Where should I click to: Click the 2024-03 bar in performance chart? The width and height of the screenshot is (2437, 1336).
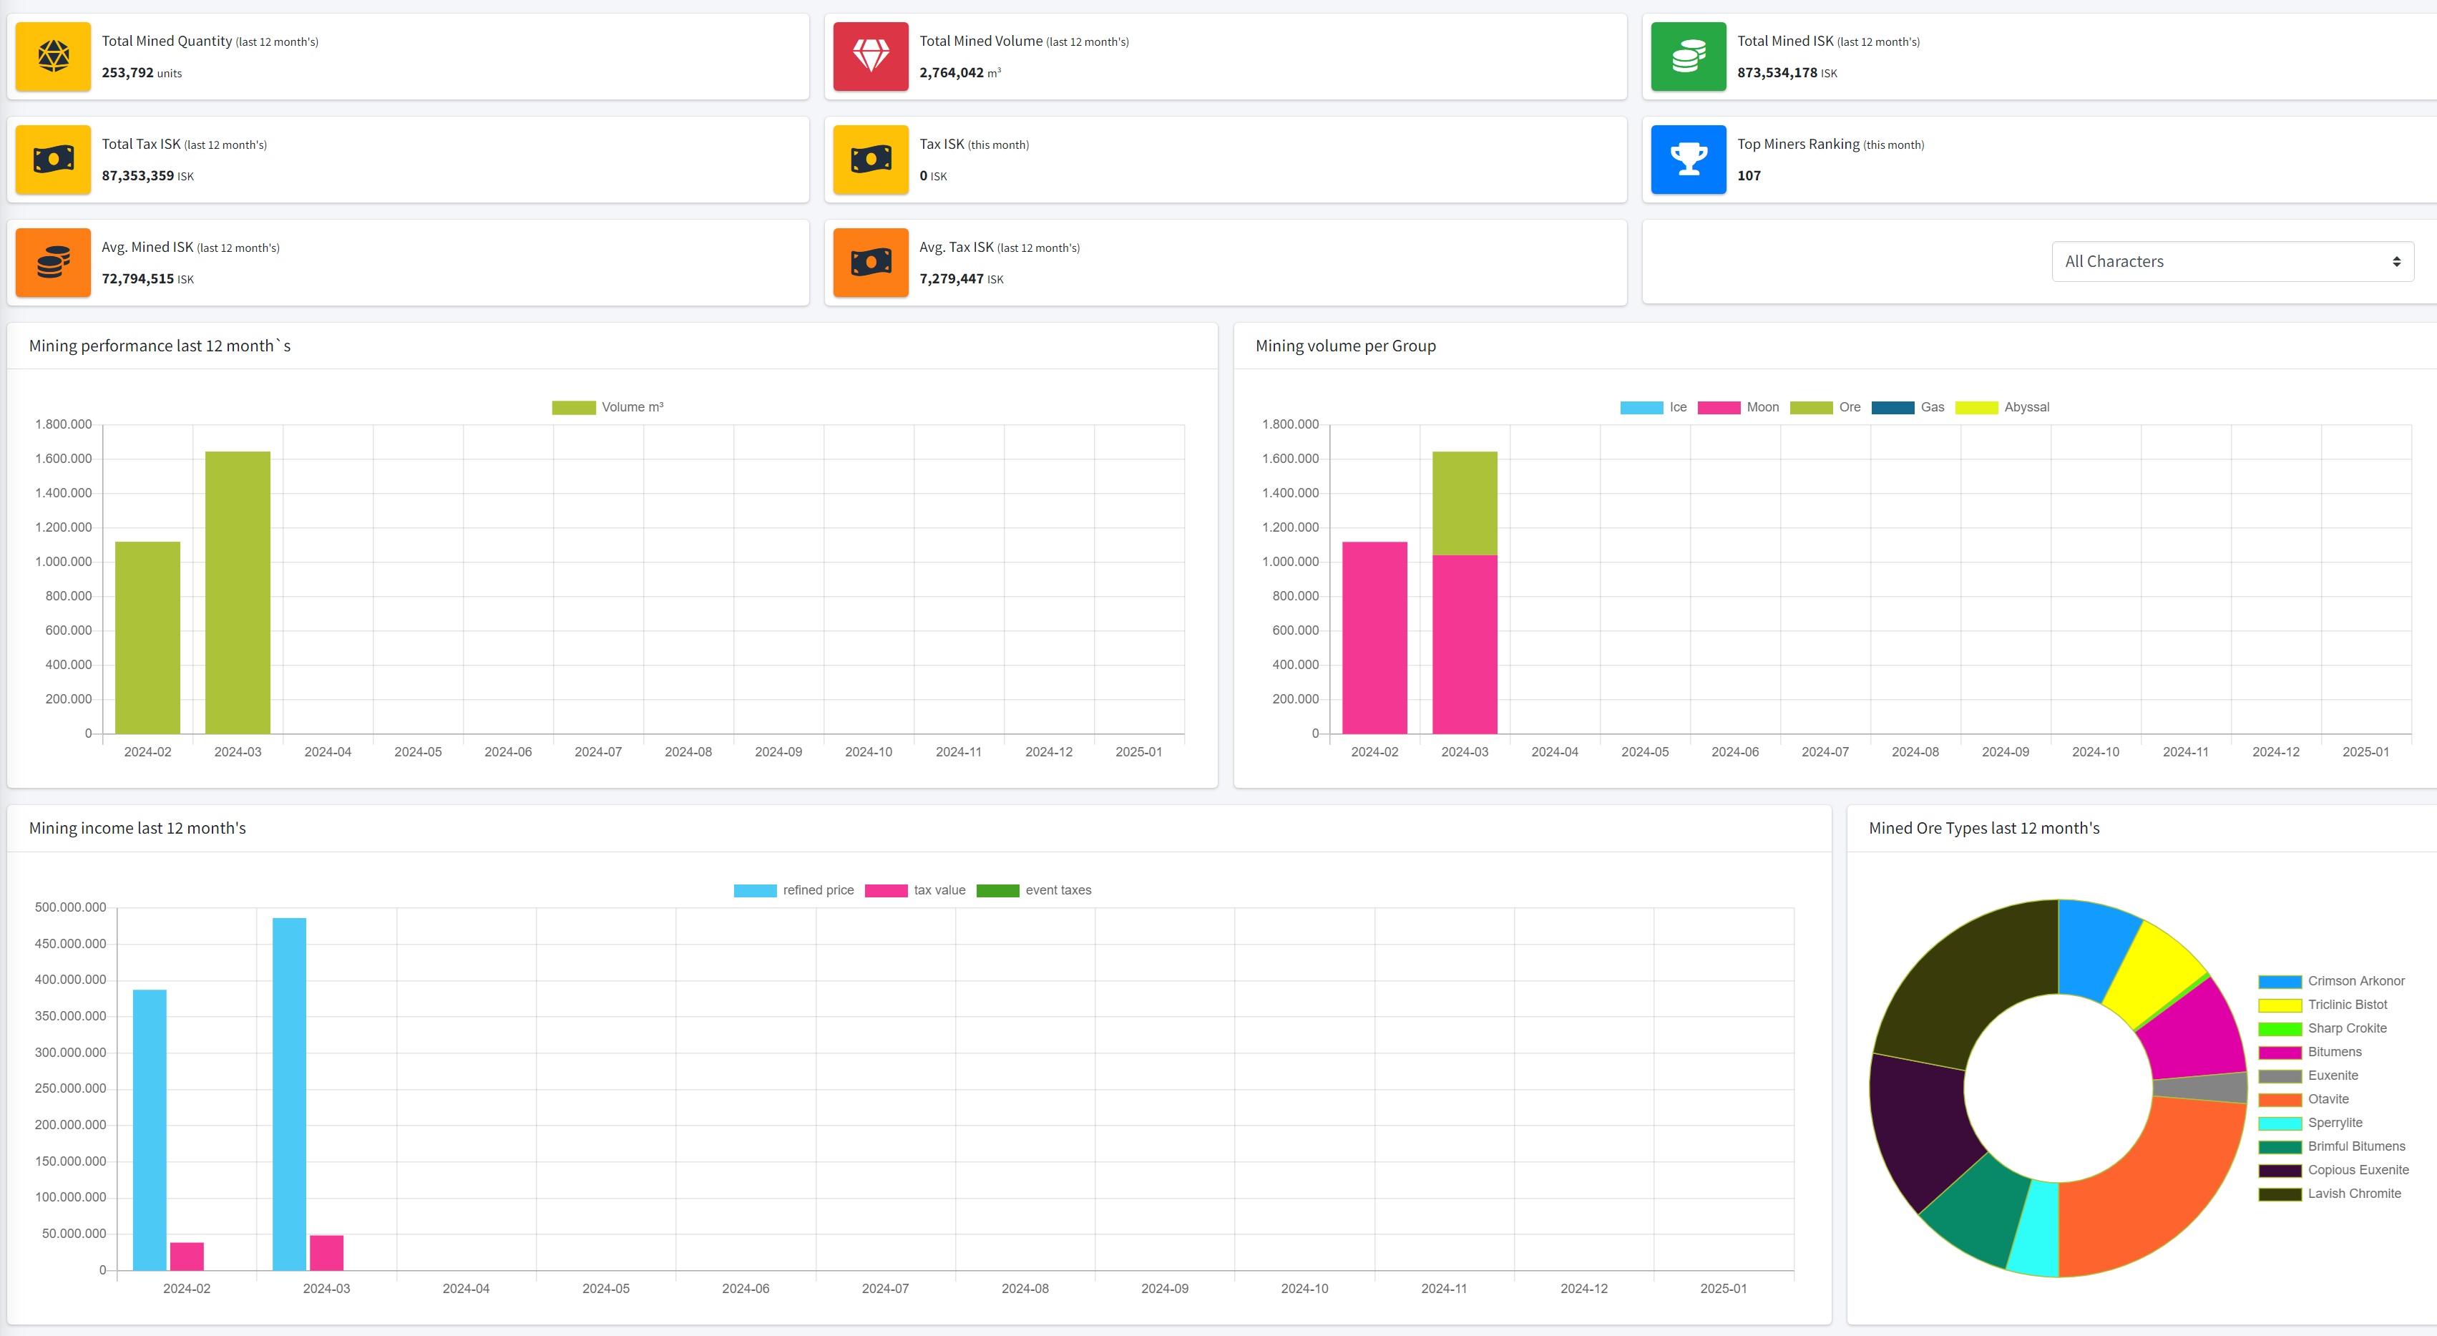238,593
